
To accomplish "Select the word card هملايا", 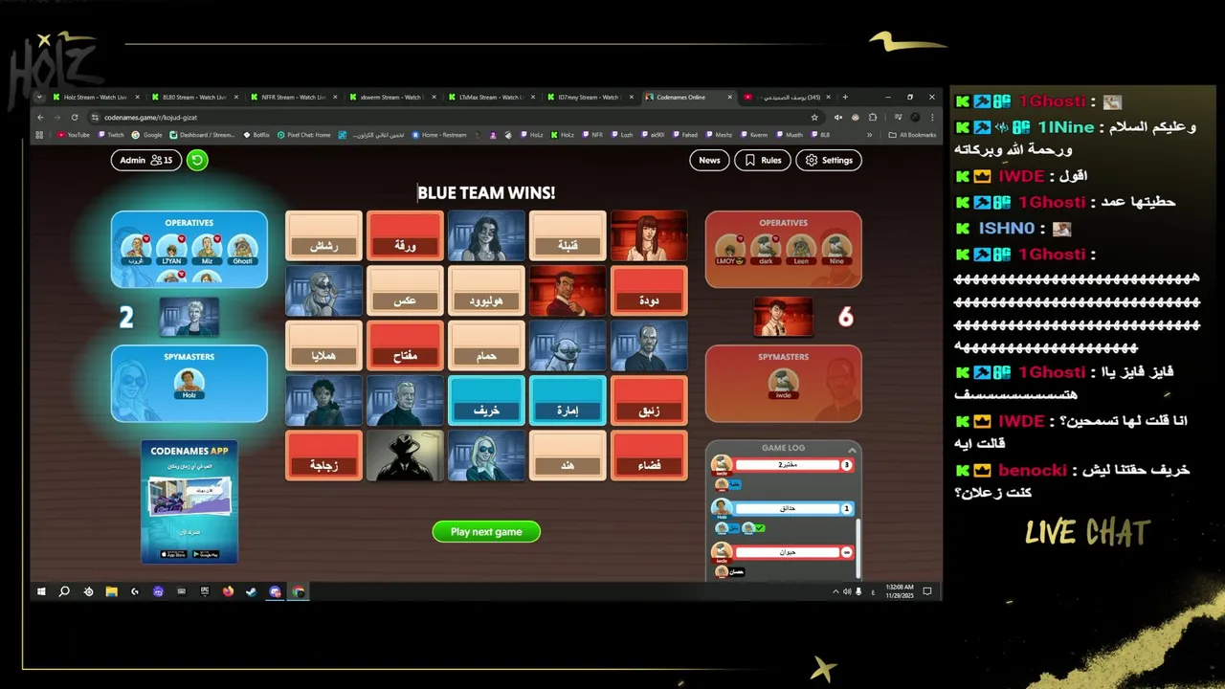I will 323,345.
